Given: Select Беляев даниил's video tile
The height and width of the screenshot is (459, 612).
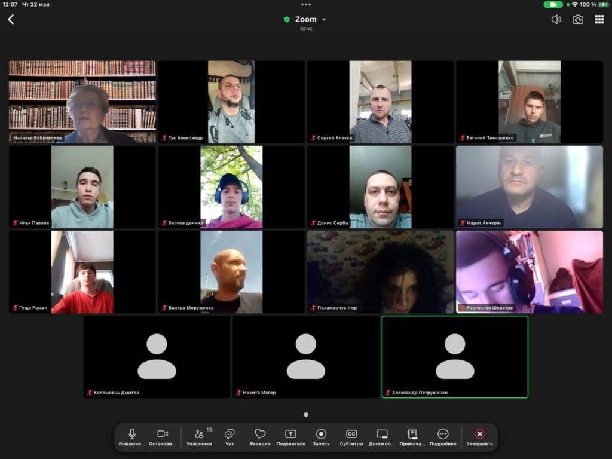Looking at the screenshot, I should [231, 187].
